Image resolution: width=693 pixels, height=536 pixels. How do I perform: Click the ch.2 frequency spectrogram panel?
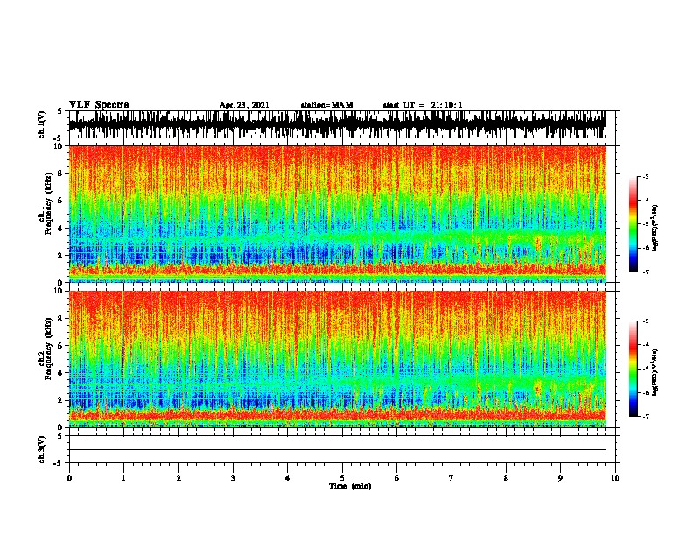337,359
